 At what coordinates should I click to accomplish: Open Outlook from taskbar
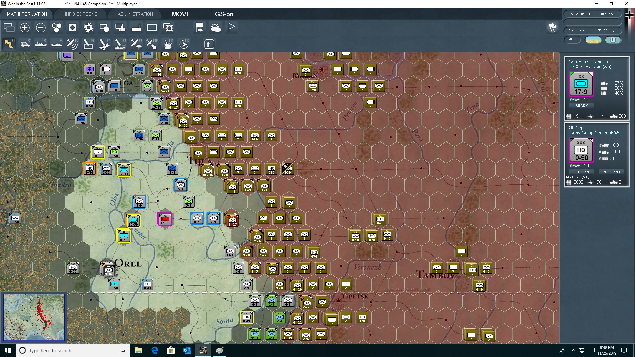pyautogui.click(x=187, y=350)
